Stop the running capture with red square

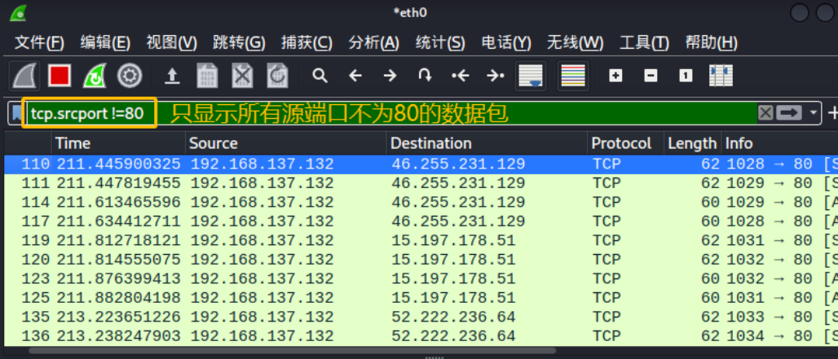[x=59, y=76]
